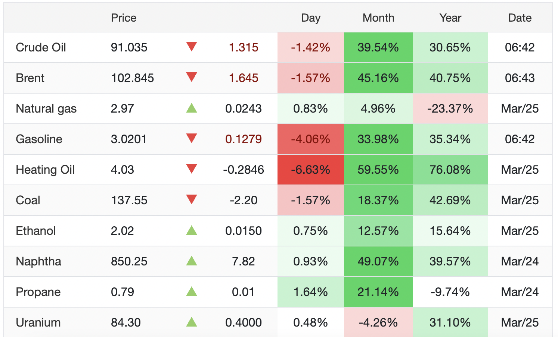Click the Date column header
This screenshot has height=337, width=558.
pos(520,18)
